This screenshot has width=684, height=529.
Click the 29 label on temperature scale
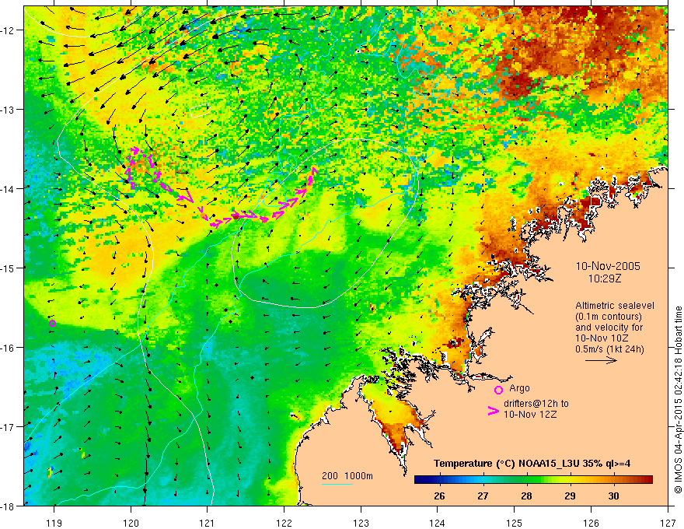[x=571, y=496]
